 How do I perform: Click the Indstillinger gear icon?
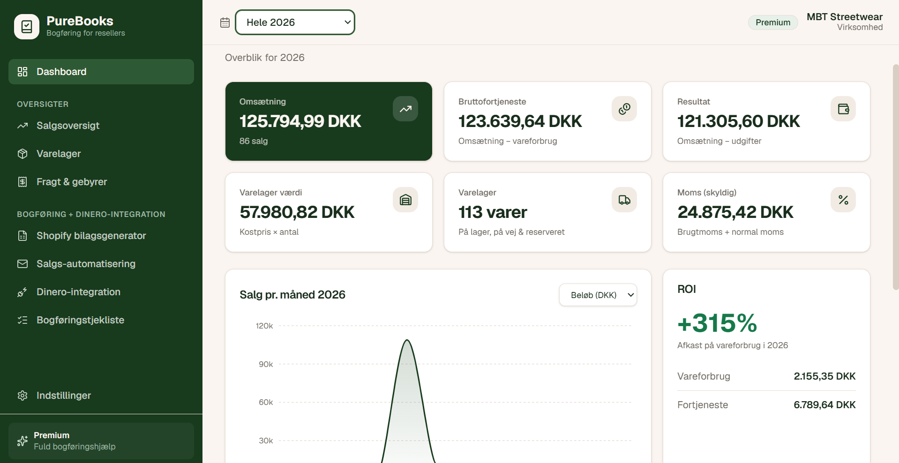(x=22, y=396)
